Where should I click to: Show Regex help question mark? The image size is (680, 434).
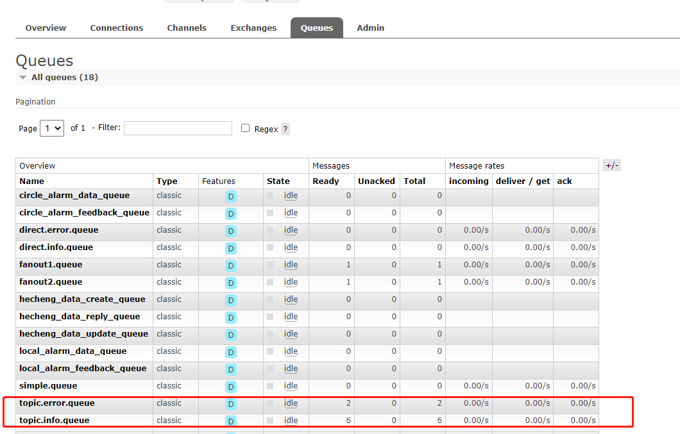point(285,129)
